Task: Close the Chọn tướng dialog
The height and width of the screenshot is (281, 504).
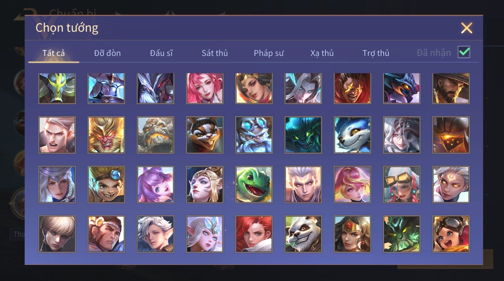Action: pos(466,28)
